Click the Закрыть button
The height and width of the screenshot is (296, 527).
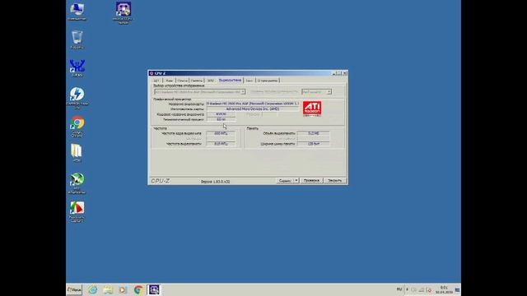tap(335, 181)
